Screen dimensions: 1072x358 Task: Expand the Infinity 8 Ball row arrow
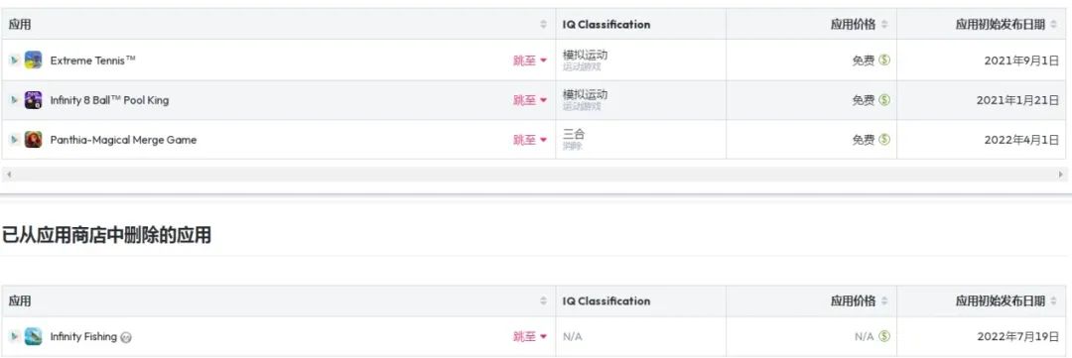click(14, 100)
